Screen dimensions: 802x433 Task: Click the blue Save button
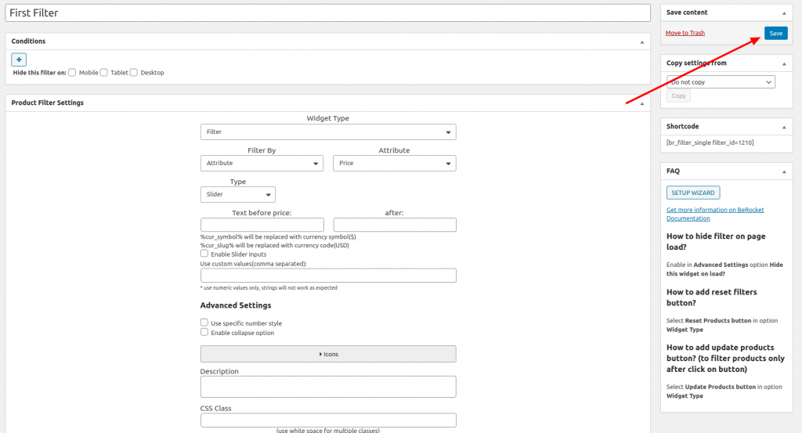pyautogui.click(x=775, y=34)
